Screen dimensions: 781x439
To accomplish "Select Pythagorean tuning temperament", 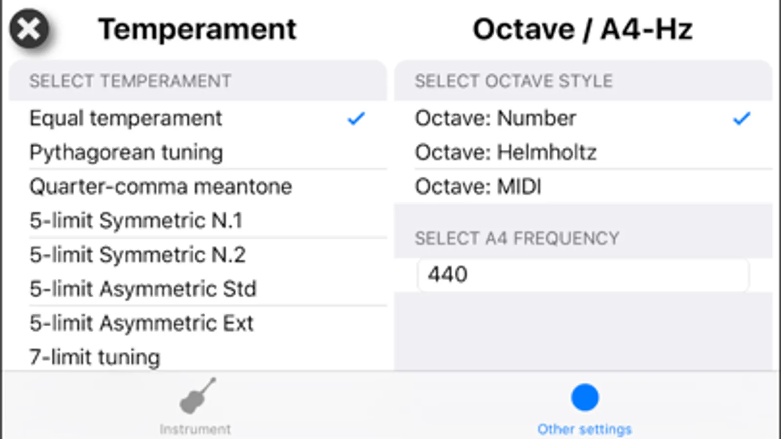I will (x=198, y=152).
